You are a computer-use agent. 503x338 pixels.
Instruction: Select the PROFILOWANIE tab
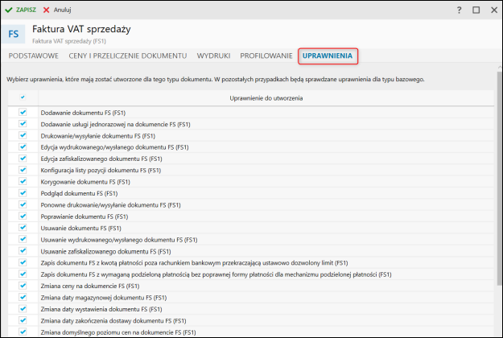(x=266, y=56)
